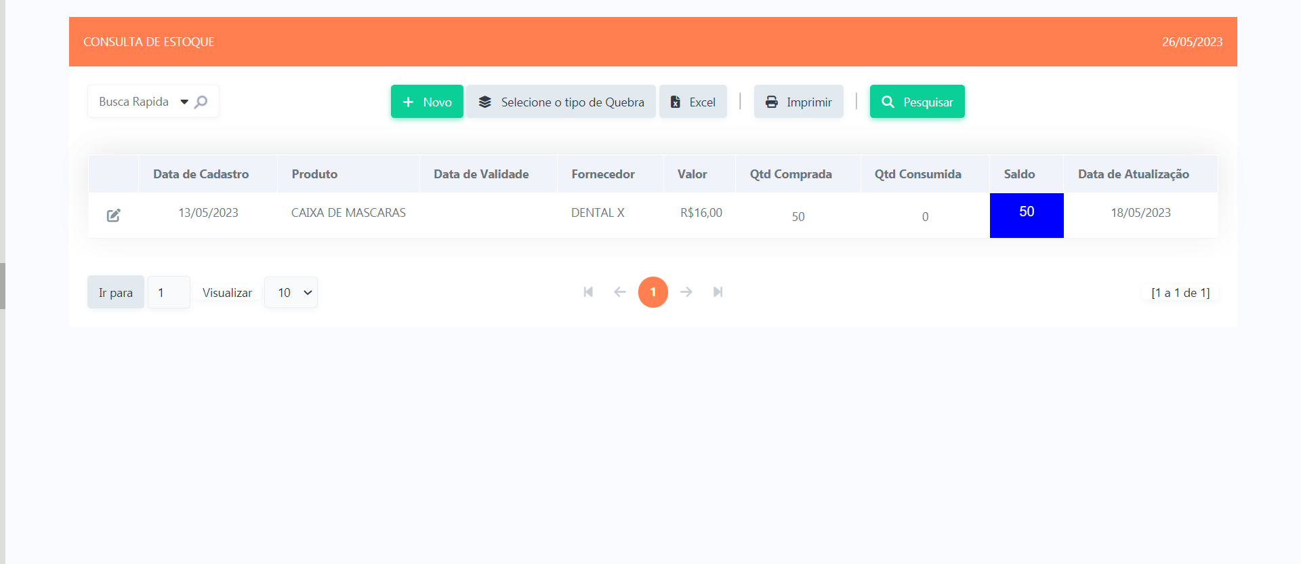Click the Excel export button
Image resolution: width=1301 pixels, height=564 pixels.
pyautogui.click(x=693, y=102)
